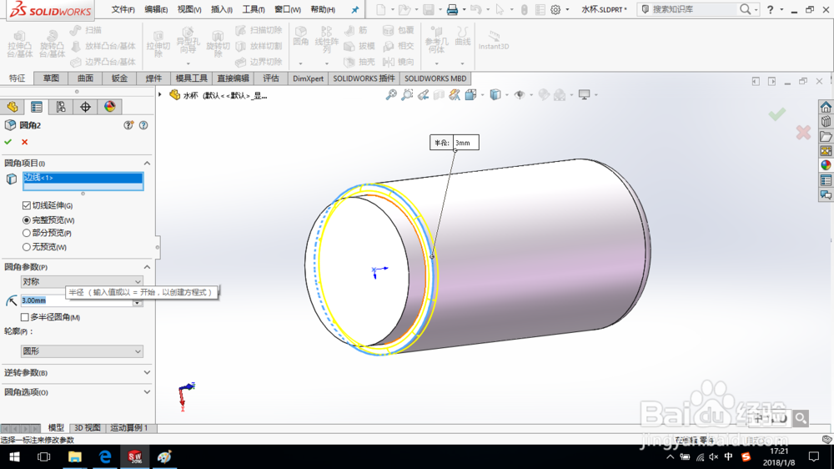Click the Zoom to Fit icon

click(x=391, y=95)
